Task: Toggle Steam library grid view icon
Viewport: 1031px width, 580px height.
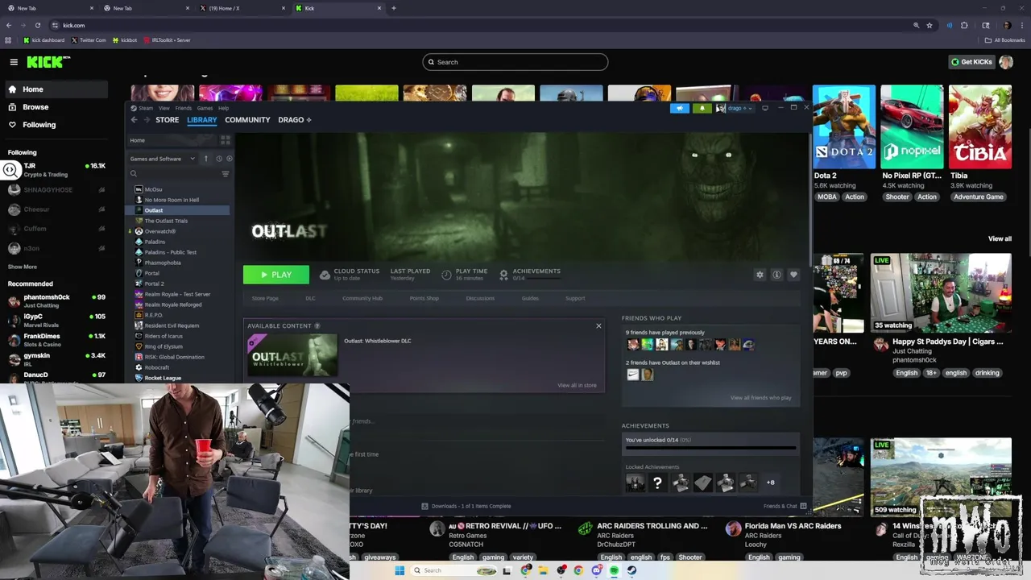Action: (226, 140)
